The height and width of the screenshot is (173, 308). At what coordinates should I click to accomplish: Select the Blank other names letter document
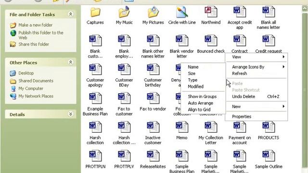click(x=153, y=40)
